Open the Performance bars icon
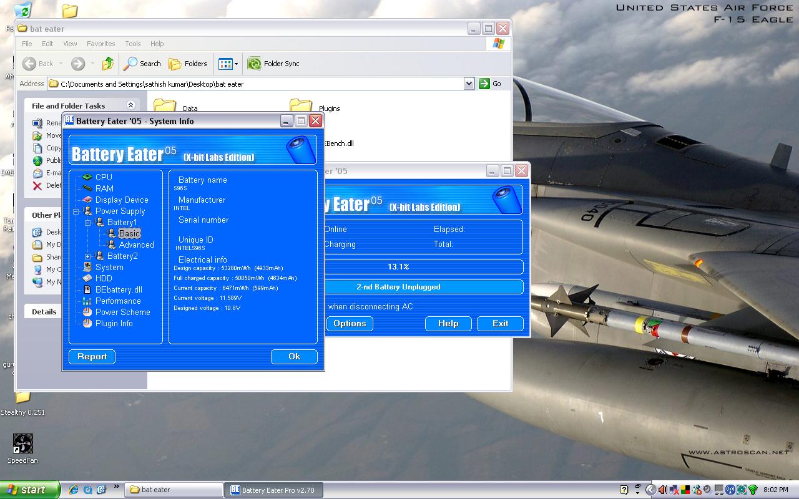 (87, 301)
